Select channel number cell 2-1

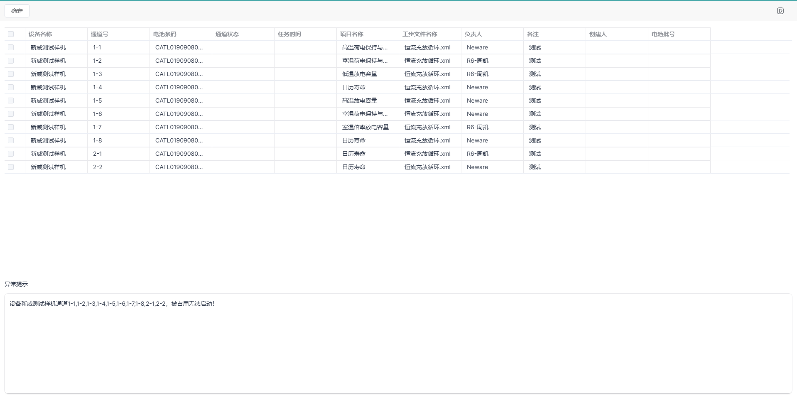tap(119, 154)
